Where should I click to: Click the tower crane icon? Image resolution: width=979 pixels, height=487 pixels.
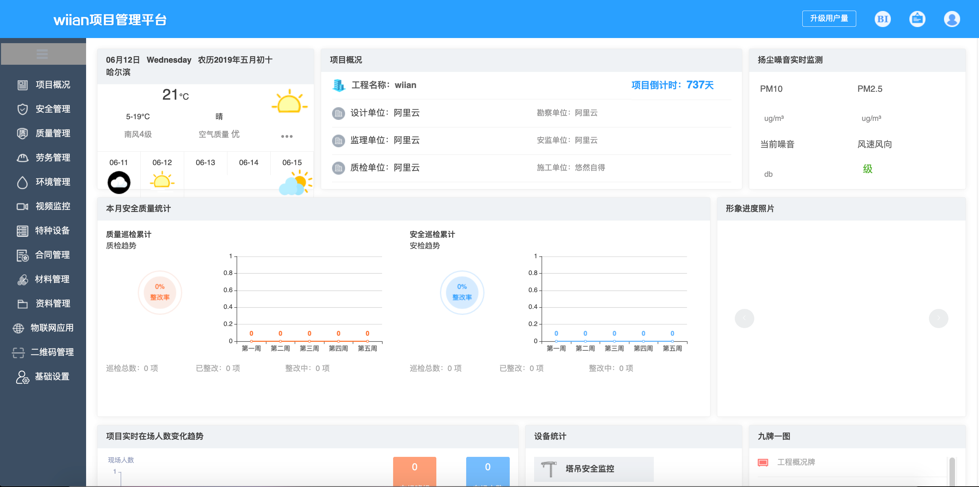(549, 469)
